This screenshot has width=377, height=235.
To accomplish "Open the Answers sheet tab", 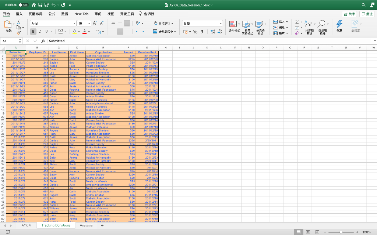I will click(x=86, y=225).
